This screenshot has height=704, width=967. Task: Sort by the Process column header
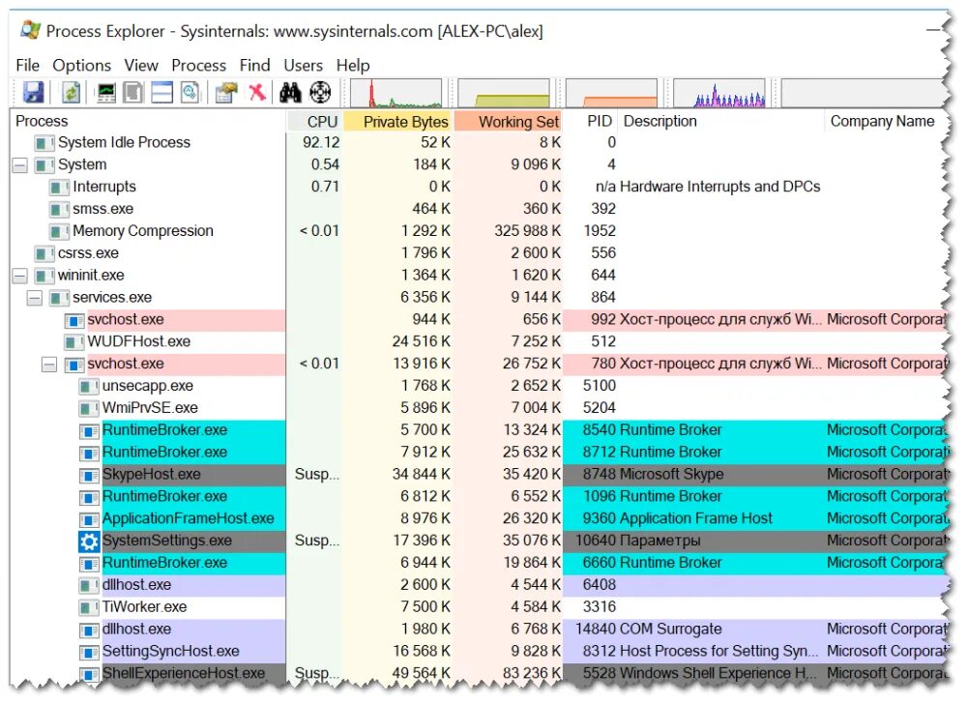pos(148,122)
